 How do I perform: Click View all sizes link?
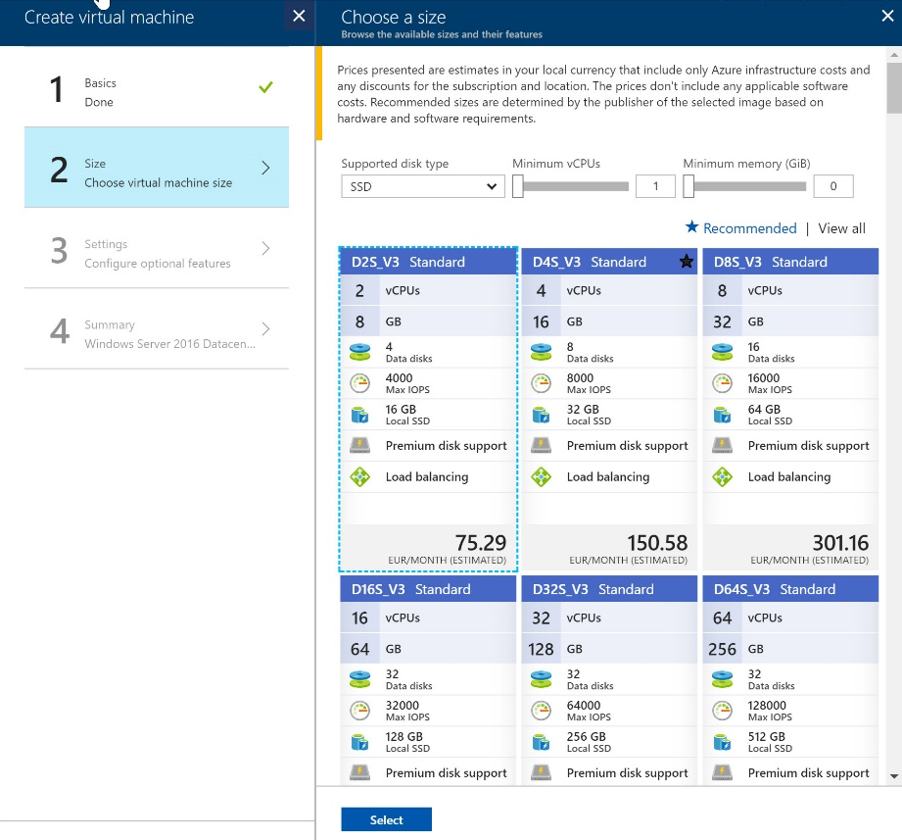point(841,228)
